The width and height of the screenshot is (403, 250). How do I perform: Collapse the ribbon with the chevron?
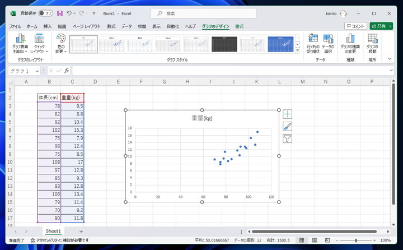390,59
